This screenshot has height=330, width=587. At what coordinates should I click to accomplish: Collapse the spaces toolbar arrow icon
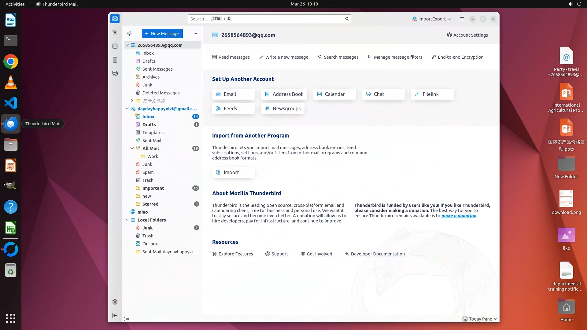pos(115,315)
